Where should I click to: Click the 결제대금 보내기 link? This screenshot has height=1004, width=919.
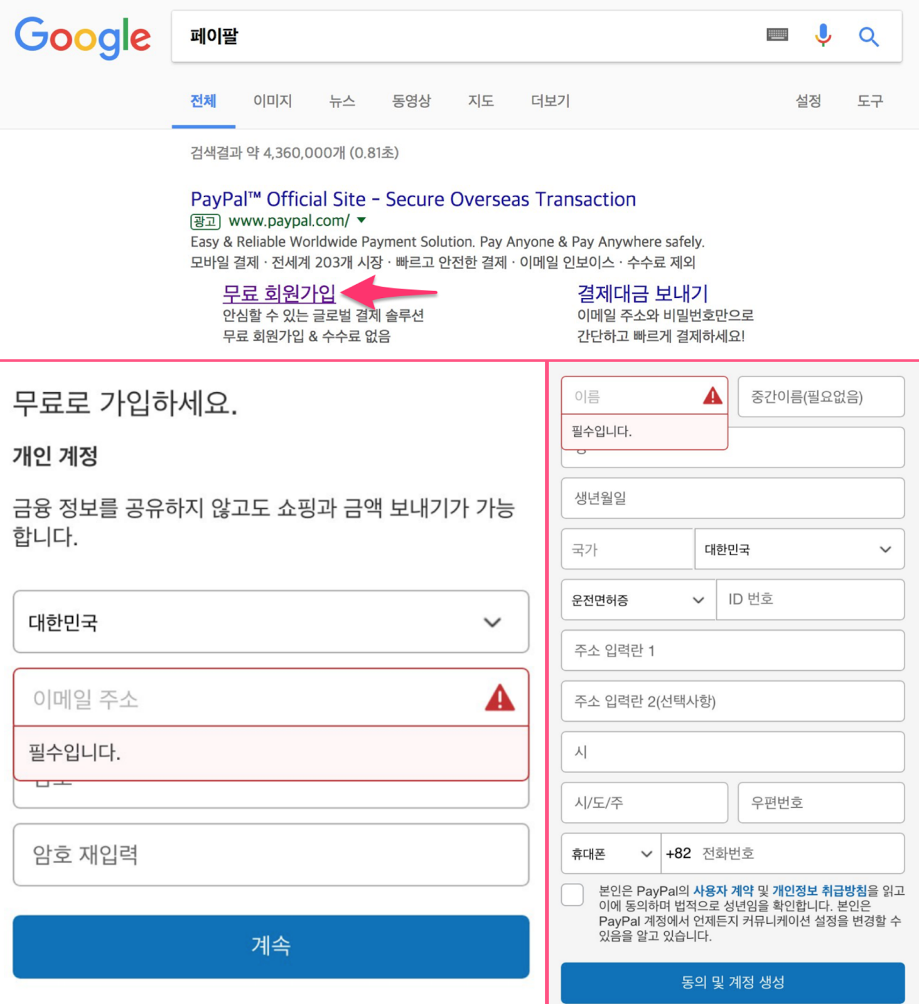click(643, 293)
